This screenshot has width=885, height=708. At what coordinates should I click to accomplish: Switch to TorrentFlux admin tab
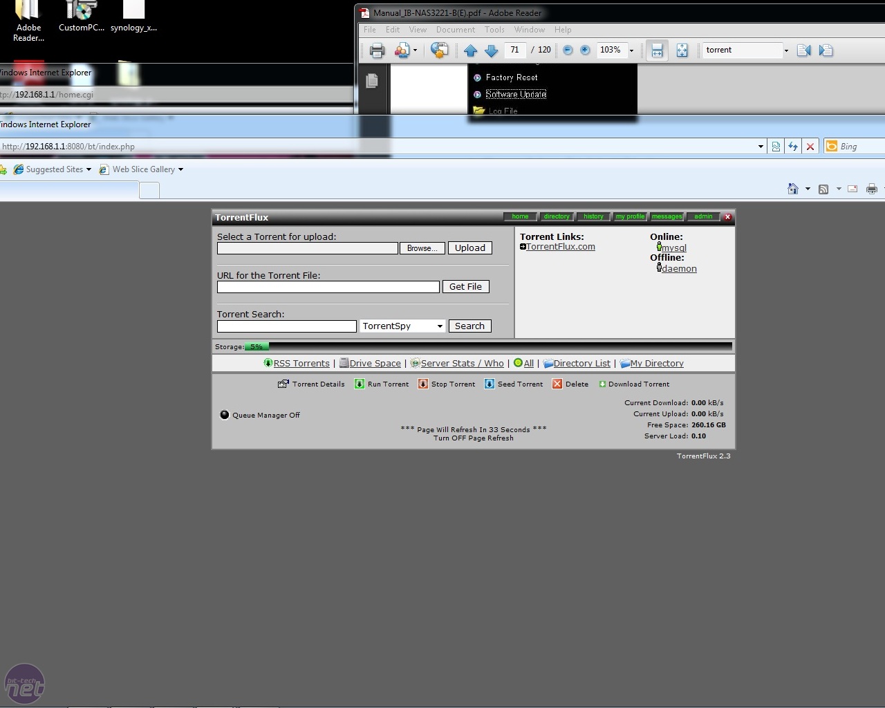703,216
